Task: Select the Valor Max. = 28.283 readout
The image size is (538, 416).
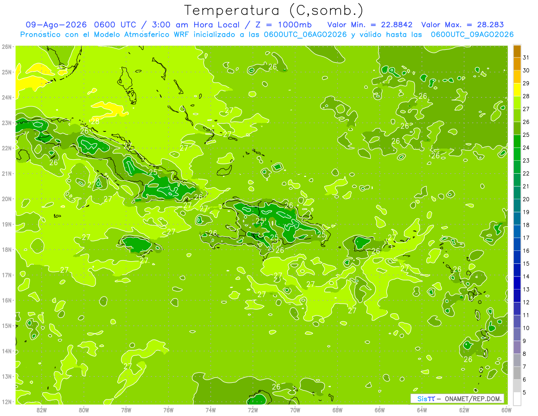Action: coord(464,25)
